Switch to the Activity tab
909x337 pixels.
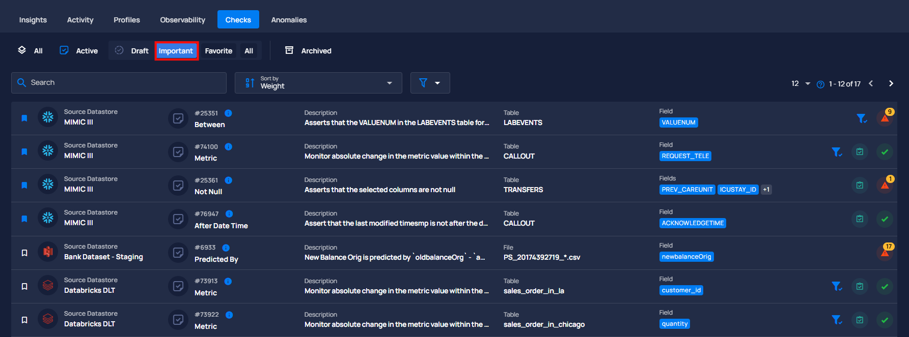tap(80, 20)
